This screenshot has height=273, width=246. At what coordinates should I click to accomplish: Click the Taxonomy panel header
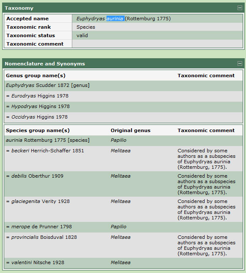click(123, 8)
